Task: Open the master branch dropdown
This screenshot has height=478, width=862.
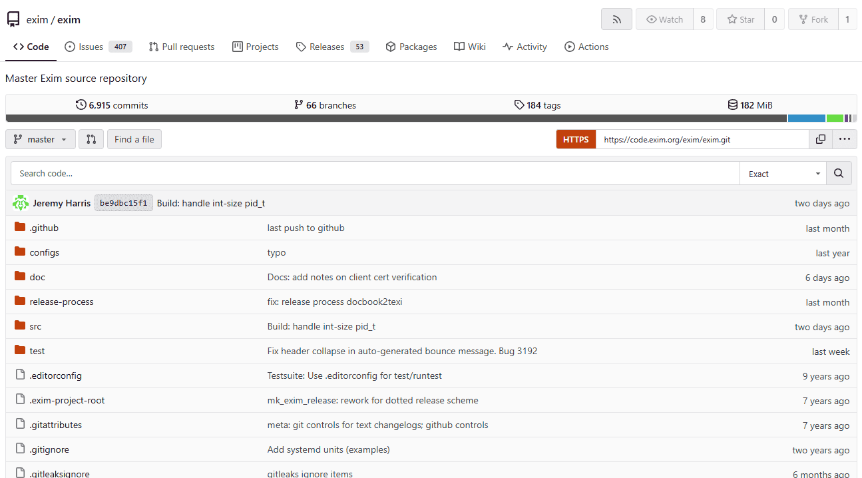Action: [41, 139]
